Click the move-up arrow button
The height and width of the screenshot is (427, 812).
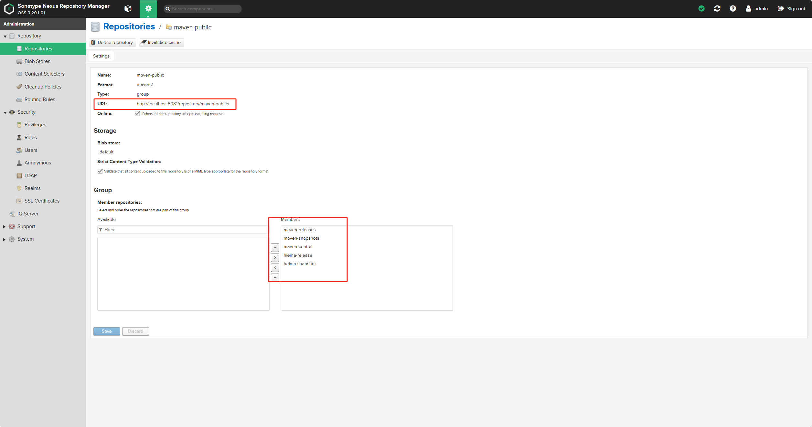[x=275, y=248]
